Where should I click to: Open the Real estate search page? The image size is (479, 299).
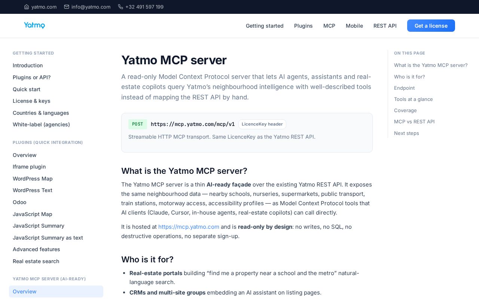pyautogui.click(x=36, y=261)
